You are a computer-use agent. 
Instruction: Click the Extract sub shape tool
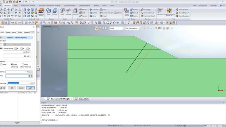134,13
